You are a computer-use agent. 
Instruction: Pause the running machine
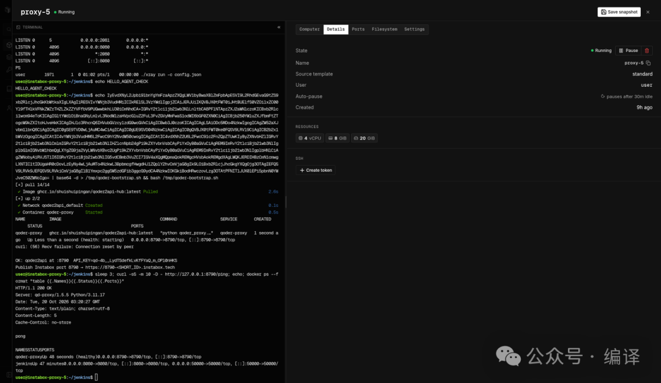pyautogui.click(x=628, y=51)
